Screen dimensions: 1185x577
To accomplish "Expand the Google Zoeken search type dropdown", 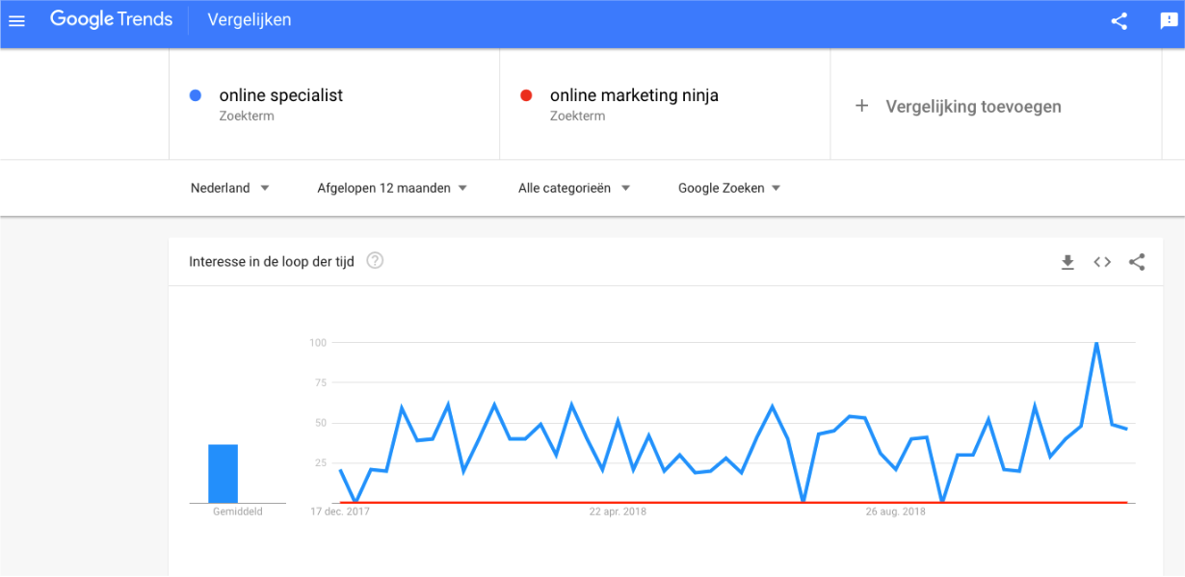I will click(729, 188).
